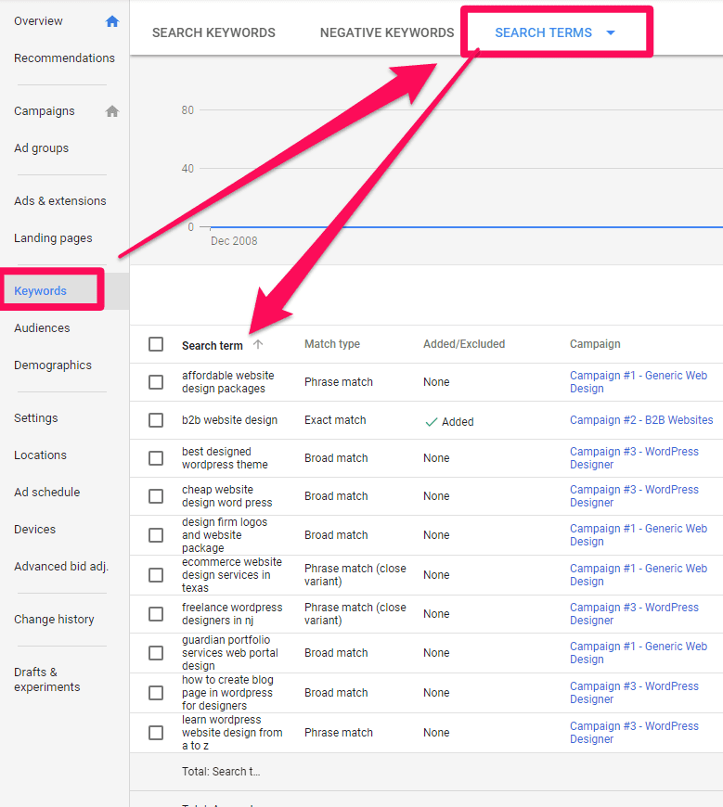Viewport: 723px width, 807px height.
Task: Check the box for affordable website design packages
Action: coord(156,382)
